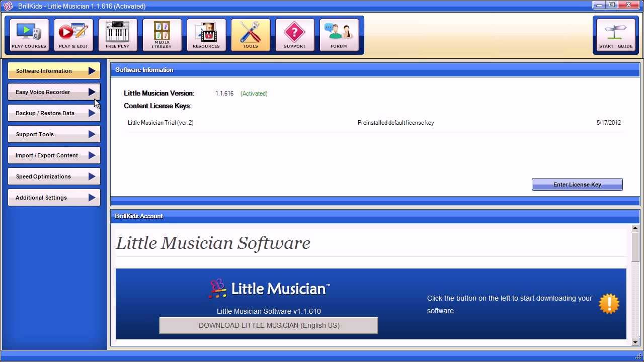Click the BrillKids title bar app icon

8,6
